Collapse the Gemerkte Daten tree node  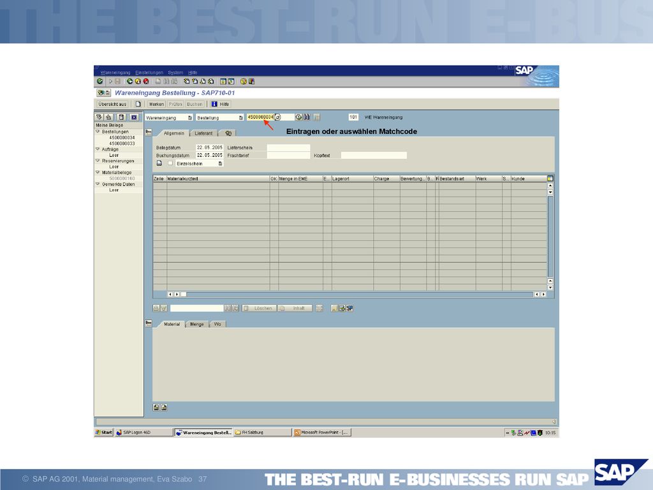click(x=98, y=184)
